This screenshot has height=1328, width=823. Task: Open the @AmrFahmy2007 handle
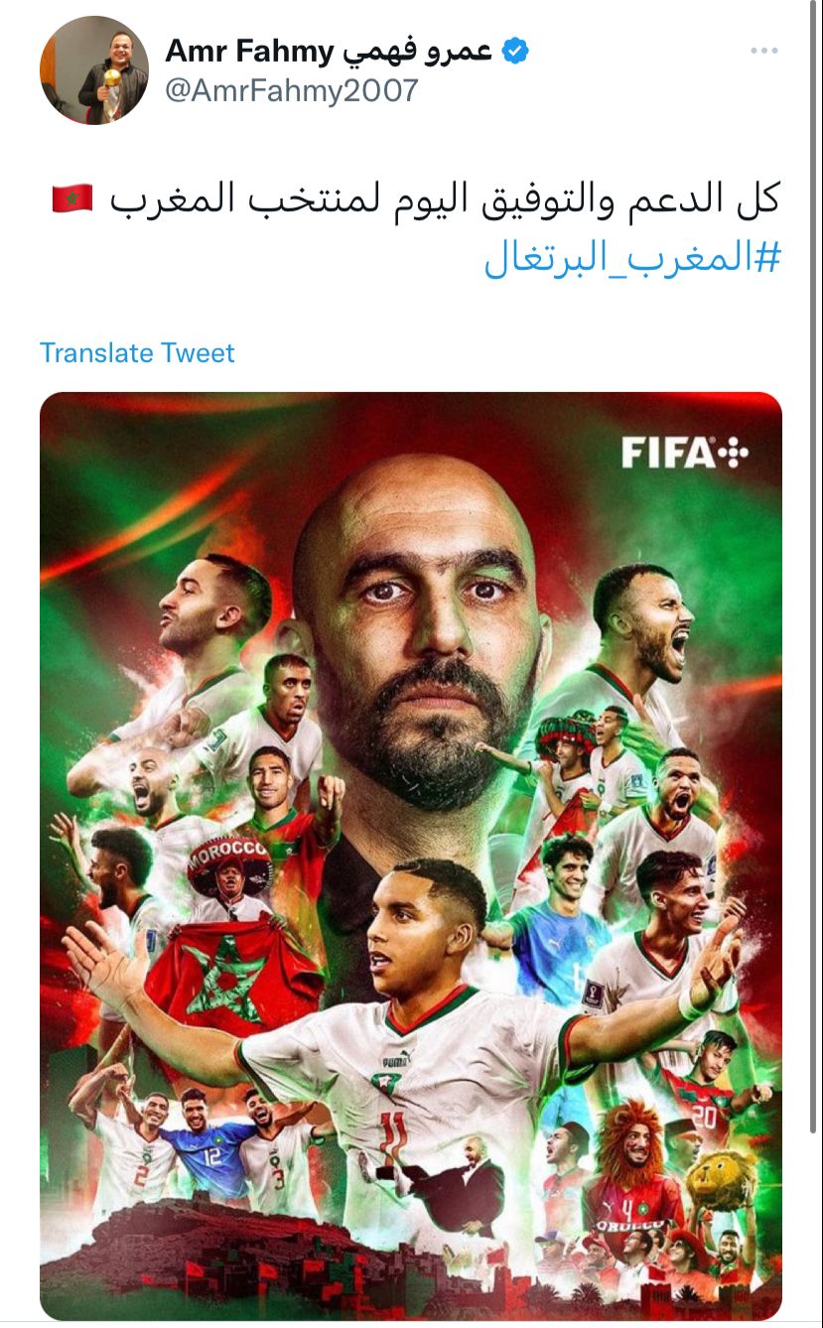(x=292, y=90)
